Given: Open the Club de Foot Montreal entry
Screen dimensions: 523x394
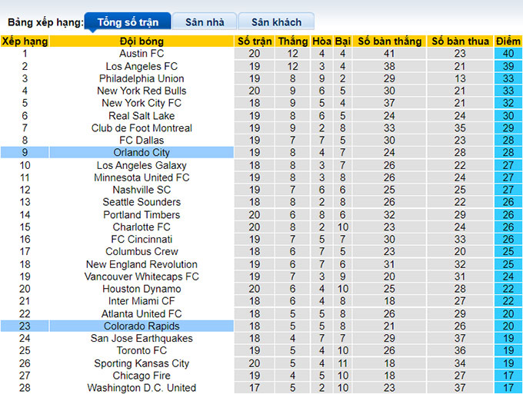Looking at the screenshot, I should pyautogui.click(x=142, y=128).
